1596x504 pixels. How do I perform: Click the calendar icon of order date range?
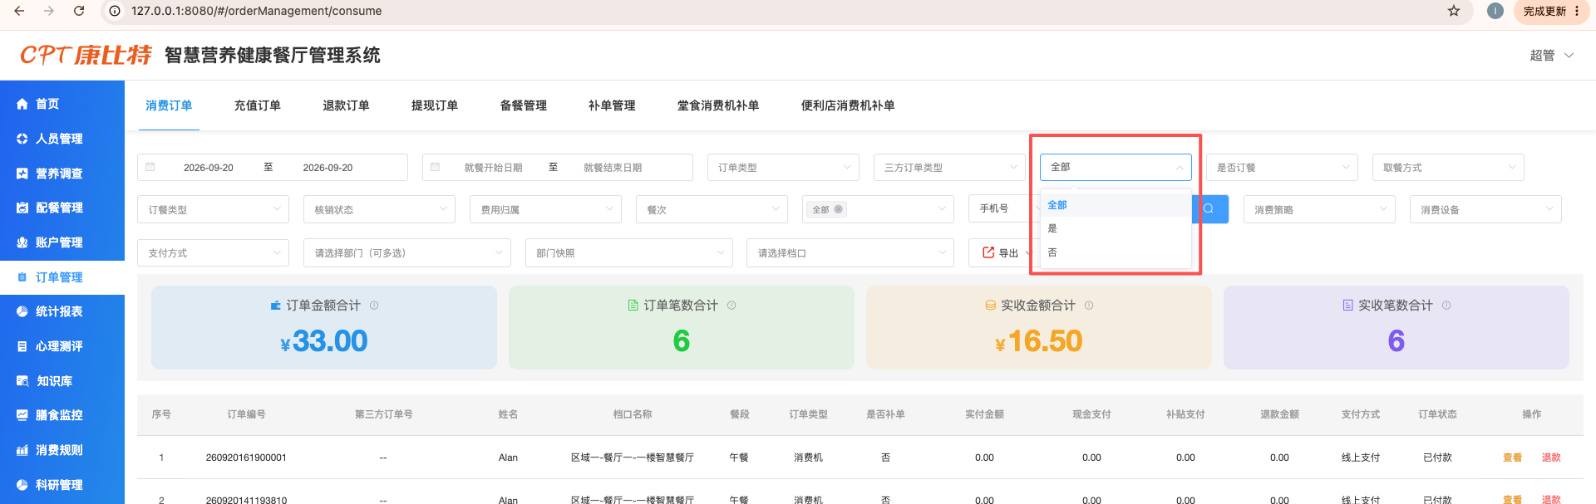(150, 167)
